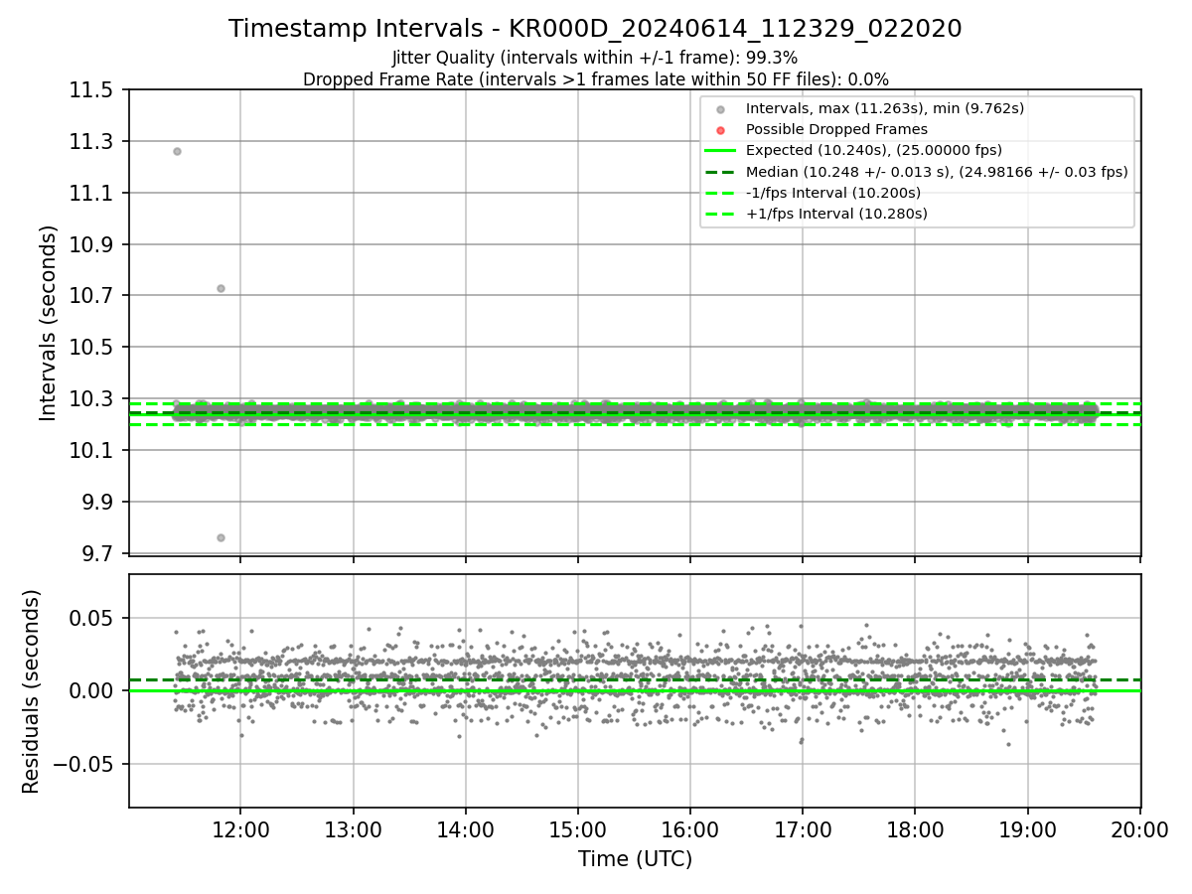1192x894 pixels.
Task: Click the '11.3' y-axis tick label
Action: 93,142
